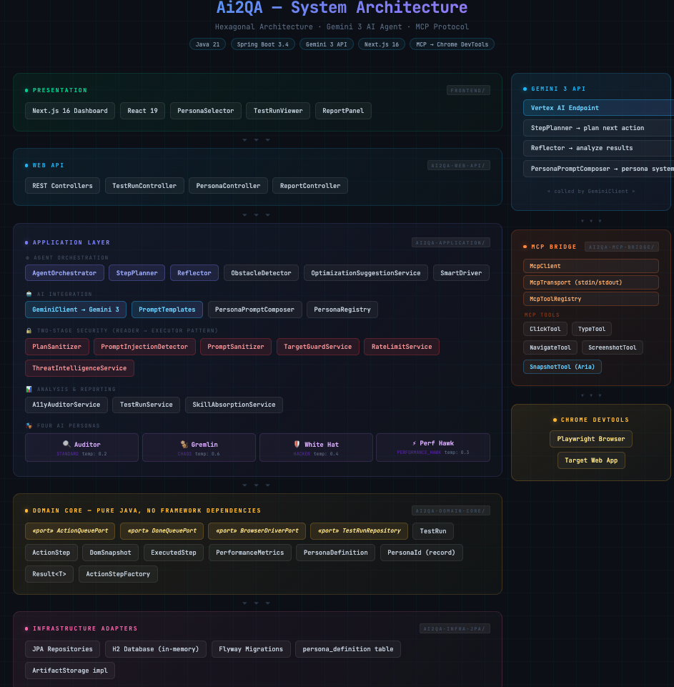Click the «port» BrowserDriverPort chip

click(x=257, y=530)
